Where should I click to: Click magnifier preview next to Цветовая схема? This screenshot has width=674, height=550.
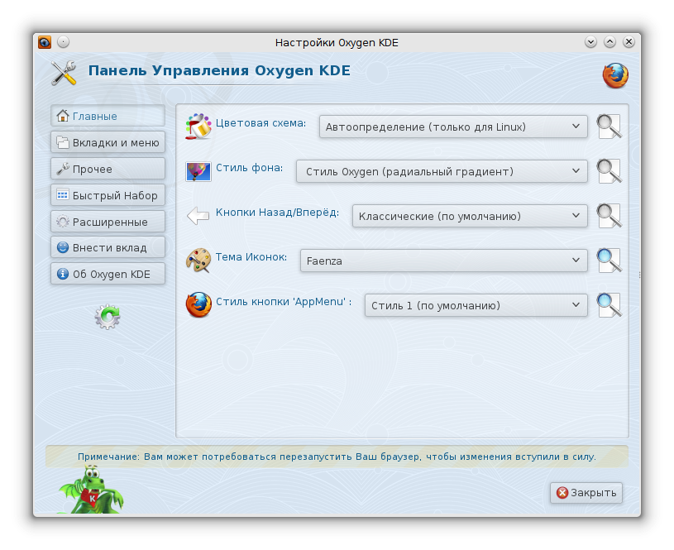609,127
